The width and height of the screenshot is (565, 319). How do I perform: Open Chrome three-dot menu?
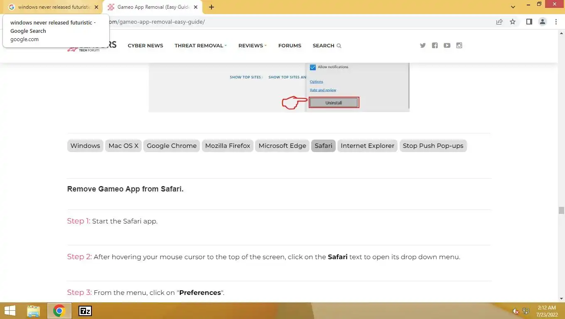(x=556, y=22)
